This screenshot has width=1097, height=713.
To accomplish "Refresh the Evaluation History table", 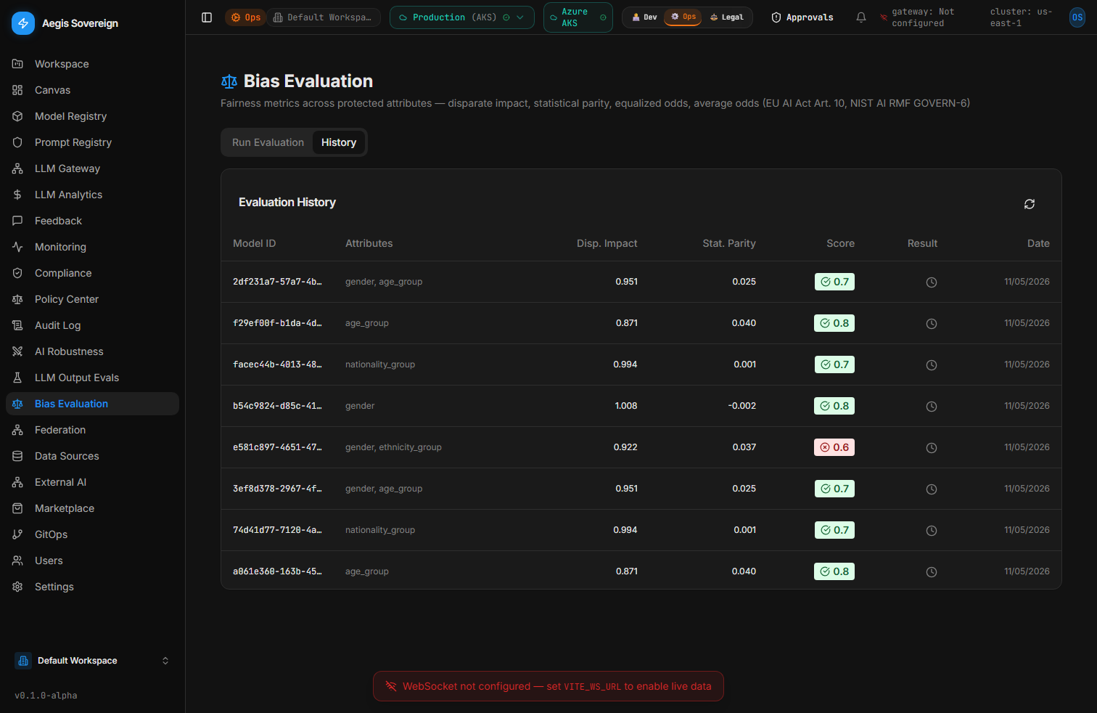I will point(1029,204).
